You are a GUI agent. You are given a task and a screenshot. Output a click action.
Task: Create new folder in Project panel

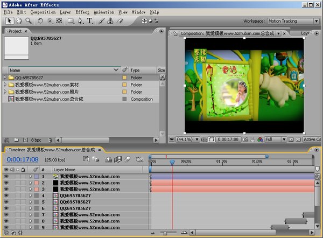tap(16, 140)
